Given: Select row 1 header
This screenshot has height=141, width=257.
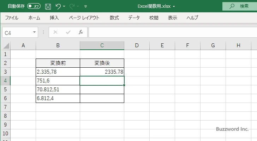Looking at the screenshot, I should (5, 54).
